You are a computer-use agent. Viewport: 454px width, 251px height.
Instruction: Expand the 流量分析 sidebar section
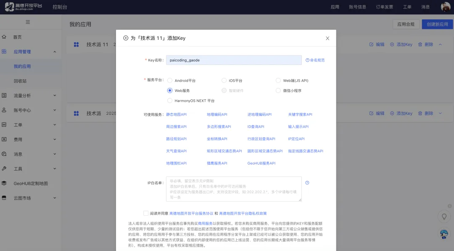click(x=55, y=96)
